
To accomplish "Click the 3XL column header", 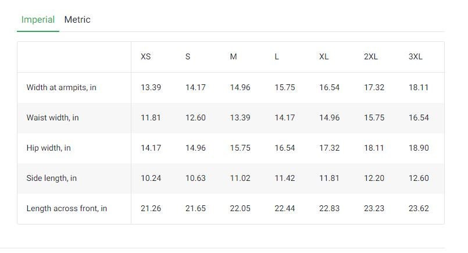I will pyautogui.click(x=416, y=57).
